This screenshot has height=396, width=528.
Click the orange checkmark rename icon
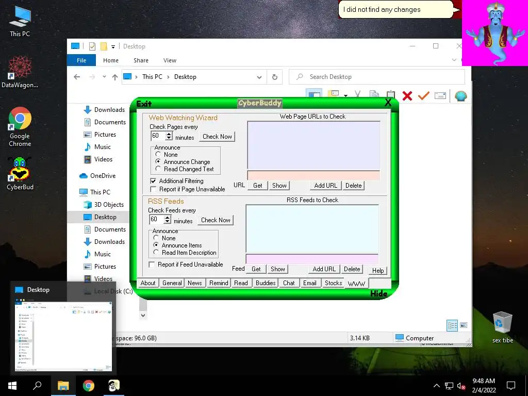[423, 96]
